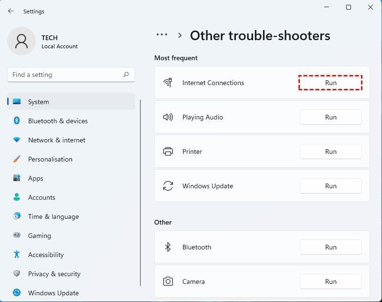
Task: Click the Network & internet Wi-Fi icon
Action: point(17,140)
